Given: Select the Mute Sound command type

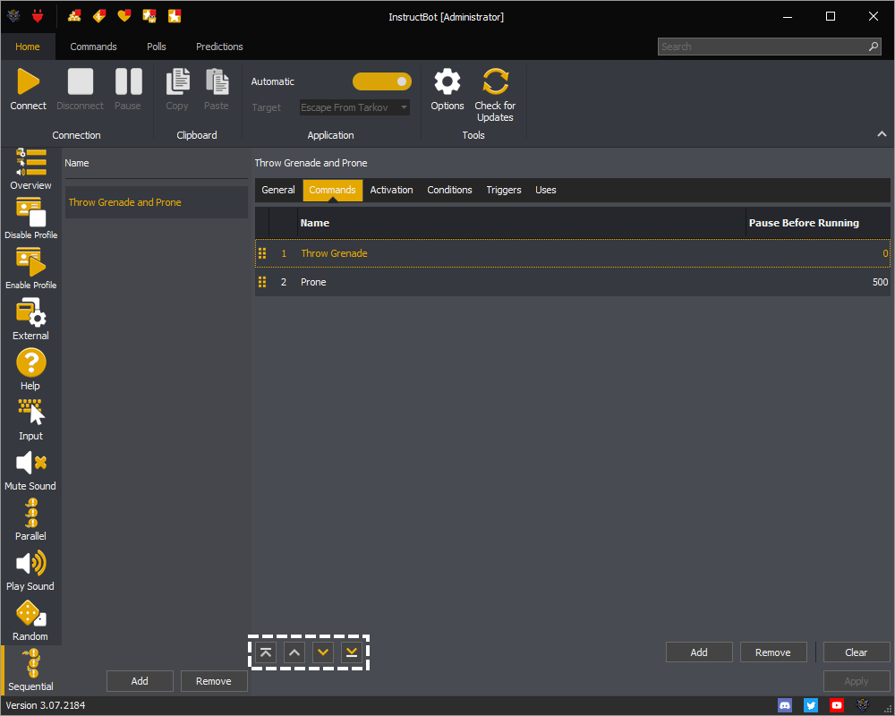Looking at the screenshot, I should pos(30,470).
